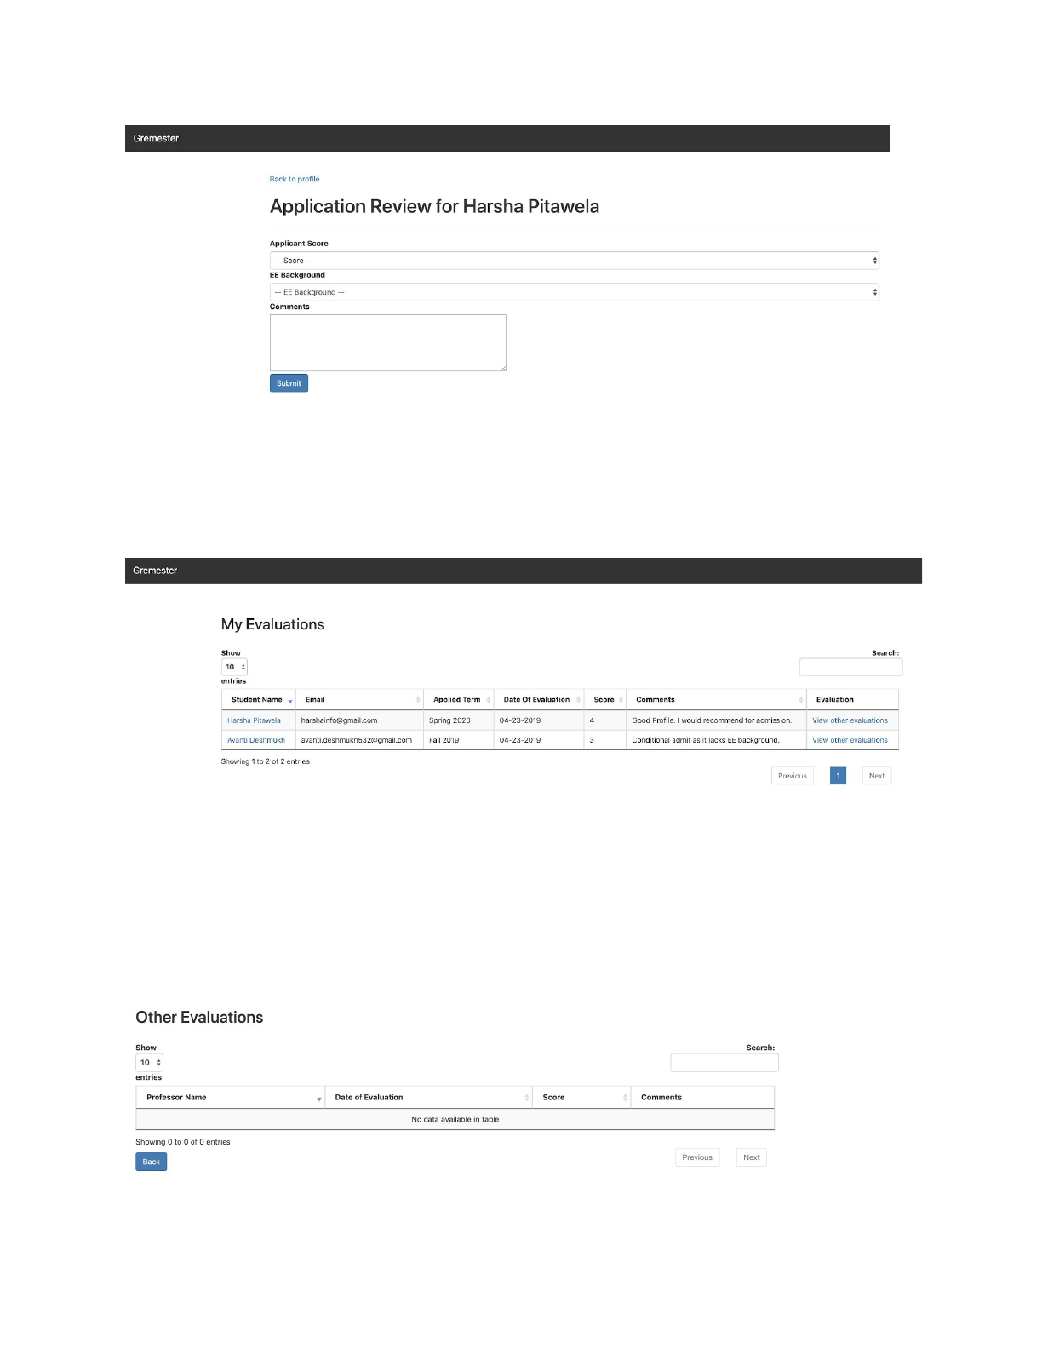Screen dimensions: 1042x1349
Task: Sort by Date of Evaluation in Other Evaluations
Action: pyautogui.click(x=428, y=1098)
